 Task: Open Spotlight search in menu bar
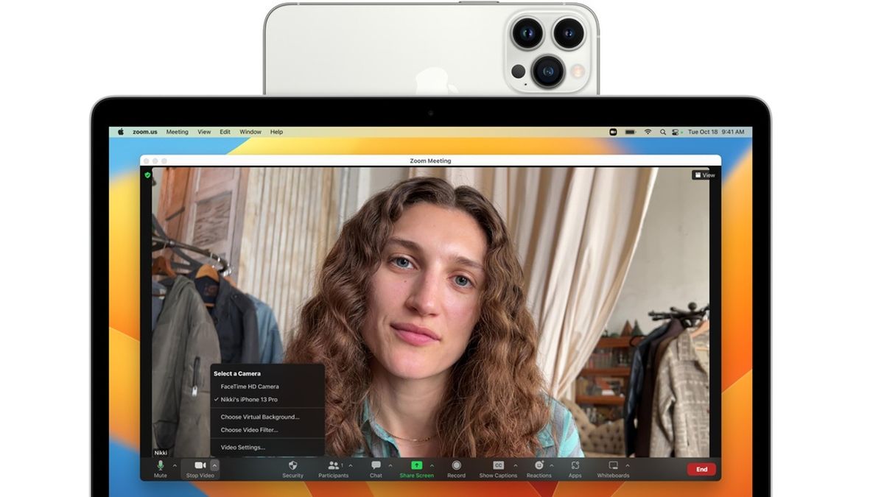coord(663,132)
